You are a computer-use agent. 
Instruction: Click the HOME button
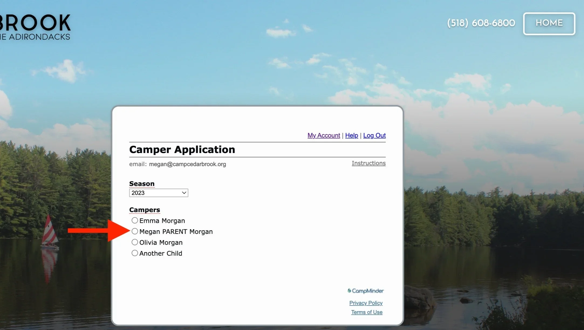549,23
